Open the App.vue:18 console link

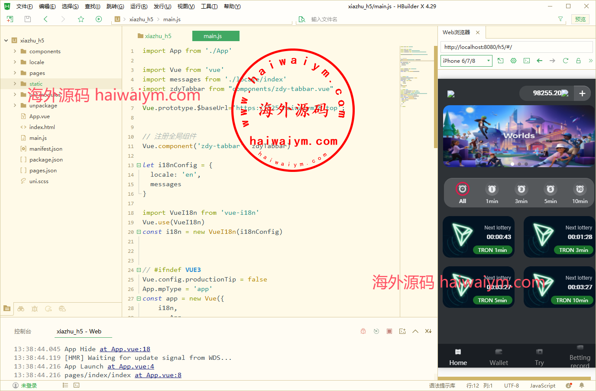pyautogui.click(x=125, y=349)
